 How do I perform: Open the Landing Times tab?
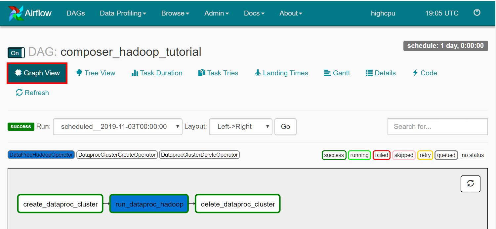click(x=281, y=73)
